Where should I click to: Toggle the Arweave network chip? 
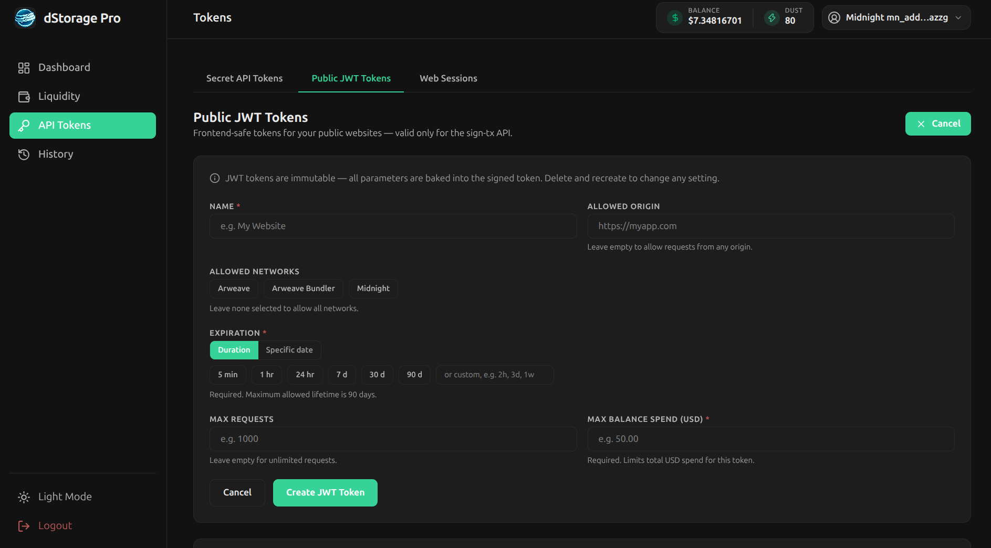point(234,288)
